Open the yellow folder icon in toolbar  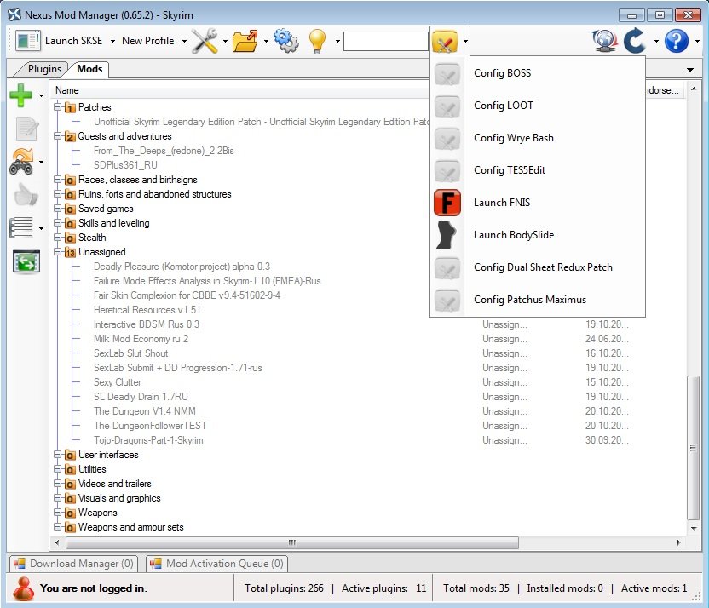[x=245, y=41]
